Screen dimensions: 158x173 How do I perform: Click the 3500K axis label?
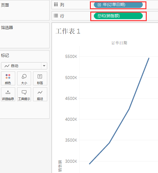pos(71,140)
